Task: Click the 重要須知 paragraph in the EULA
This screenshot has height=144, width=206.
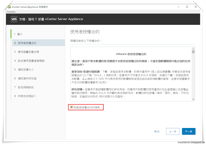Action: coord(131,77)
